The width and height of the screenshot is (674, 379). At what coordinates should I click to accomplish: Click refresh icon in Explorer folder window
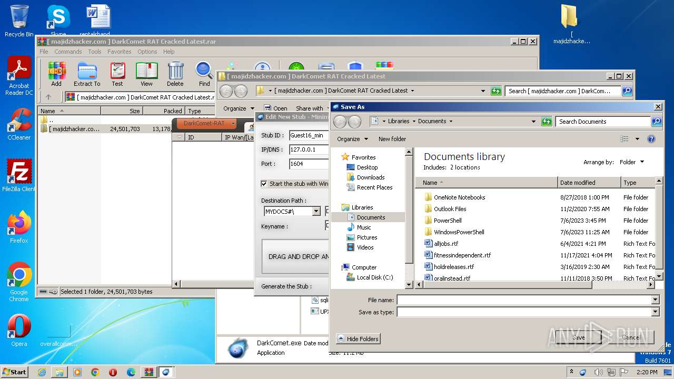(496, 91)
